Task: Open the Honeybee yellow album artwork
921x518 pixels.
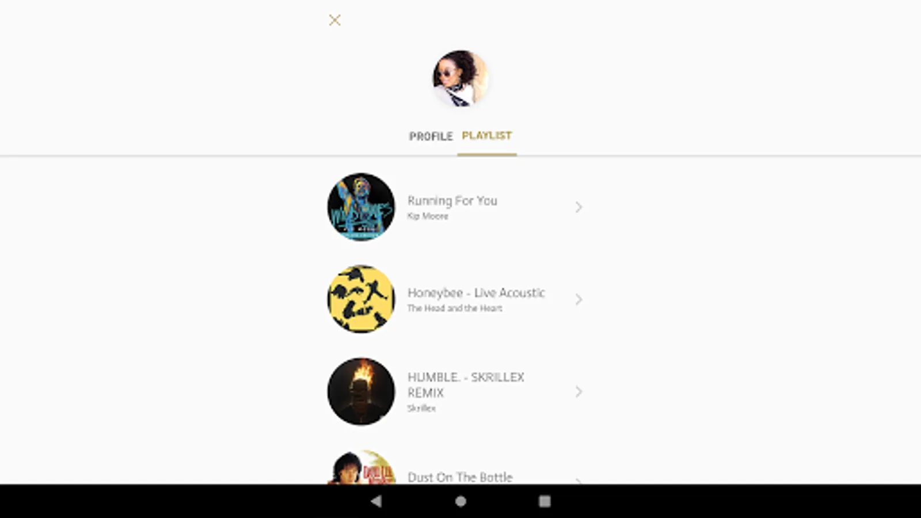Action: pyautogui.click(x=361, y=299)
